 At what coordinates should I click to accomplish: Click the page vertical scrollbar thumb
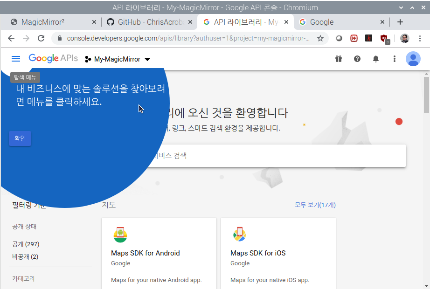click(x=426, y=95)
